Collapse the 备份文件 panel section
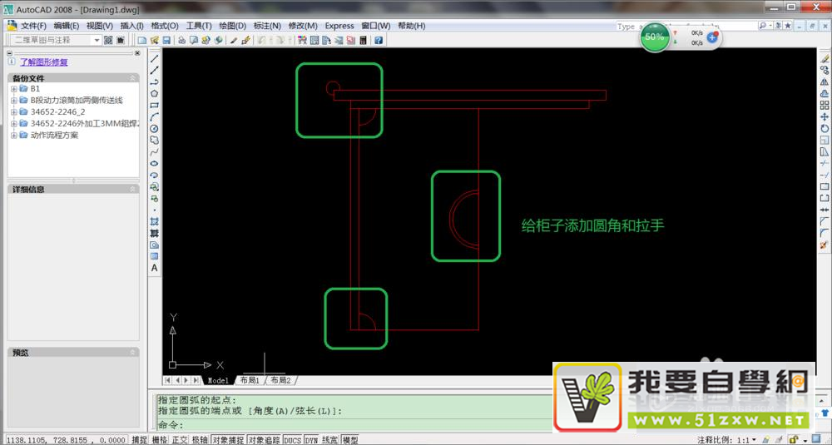Viewport: 832px width, 445px height. point(132,78)
